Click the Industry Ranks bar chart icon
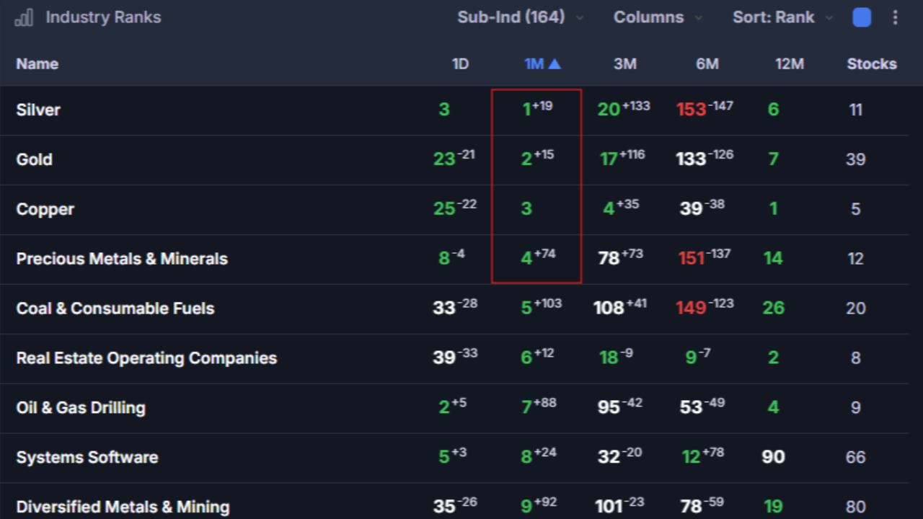Viewport: 923px width, 519px height. click(x=24, y=17)
